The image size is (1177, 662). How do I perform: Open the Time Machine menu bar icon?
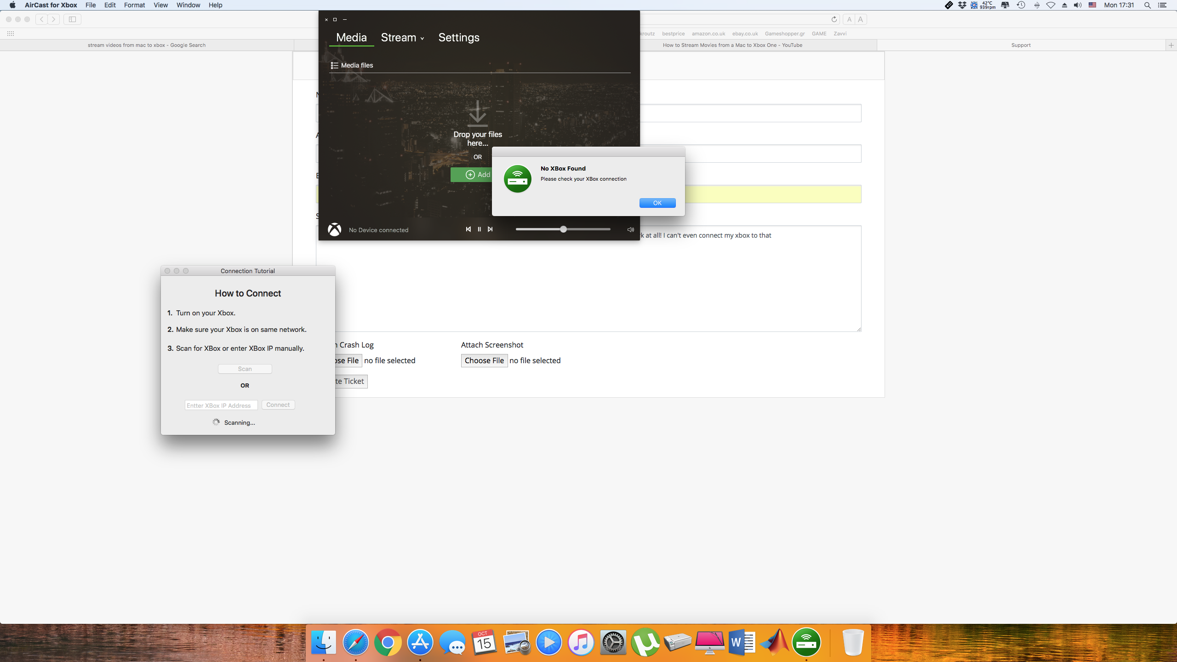tap(1021, 5)
